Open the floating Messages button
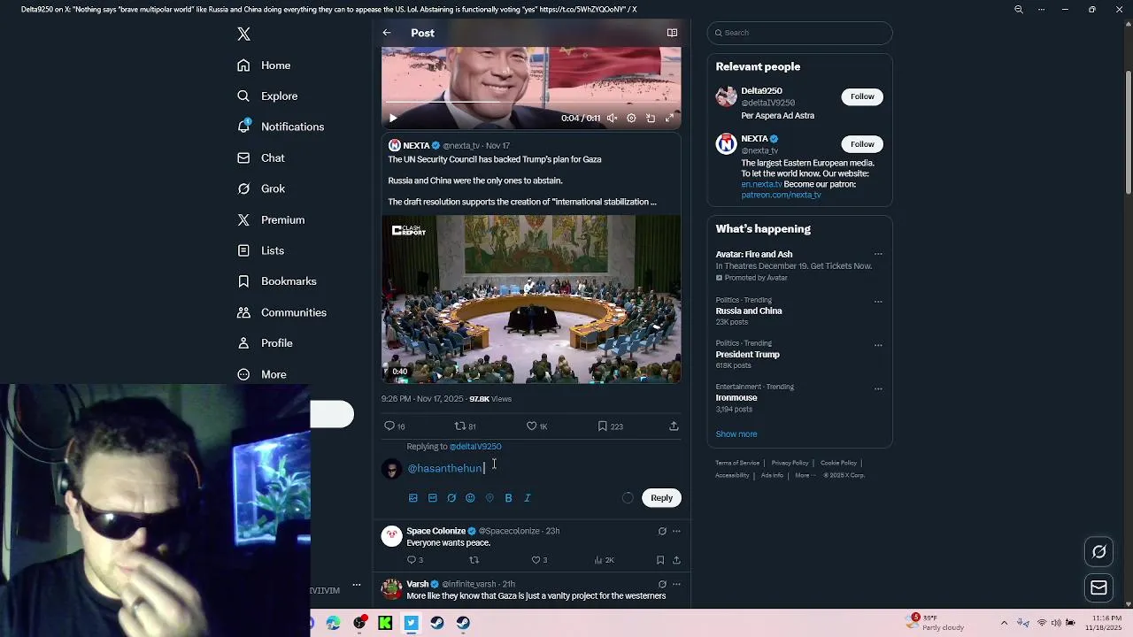 (1099, 587)
